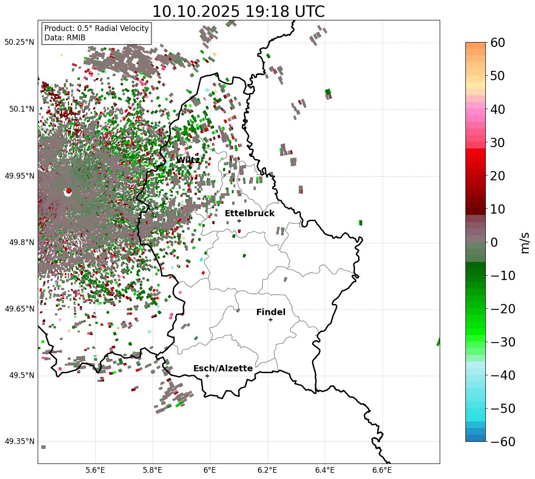Click the colorbar tick label −40
The image size is (535, 479).
[x=503, y=375]
